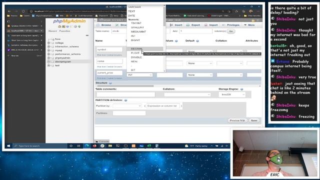Image resolution: width=320 pixels, height=180 pixels.
Task: Open the current_price type dropdown showing INT
Action: (139, 75)
